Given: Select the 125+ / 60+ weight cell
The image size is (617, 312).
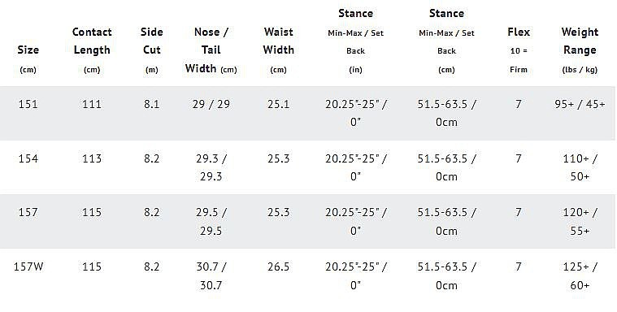Looking at the screenshot, I should [x=580, y=275].
